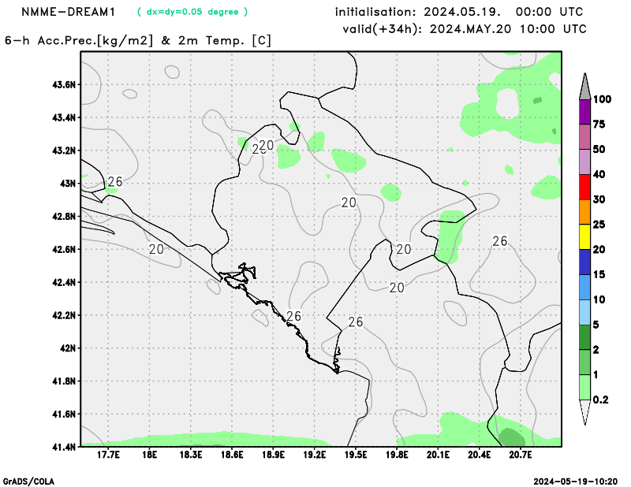
Task: Click the lightest green swatch above 0.2
Action: click(x=584, y=387)
